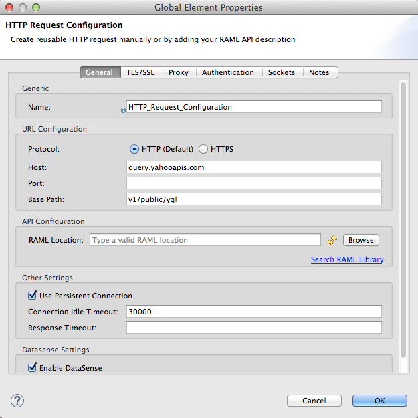
Task: Confirm the dialog with OK
Action: click(379, 401)
